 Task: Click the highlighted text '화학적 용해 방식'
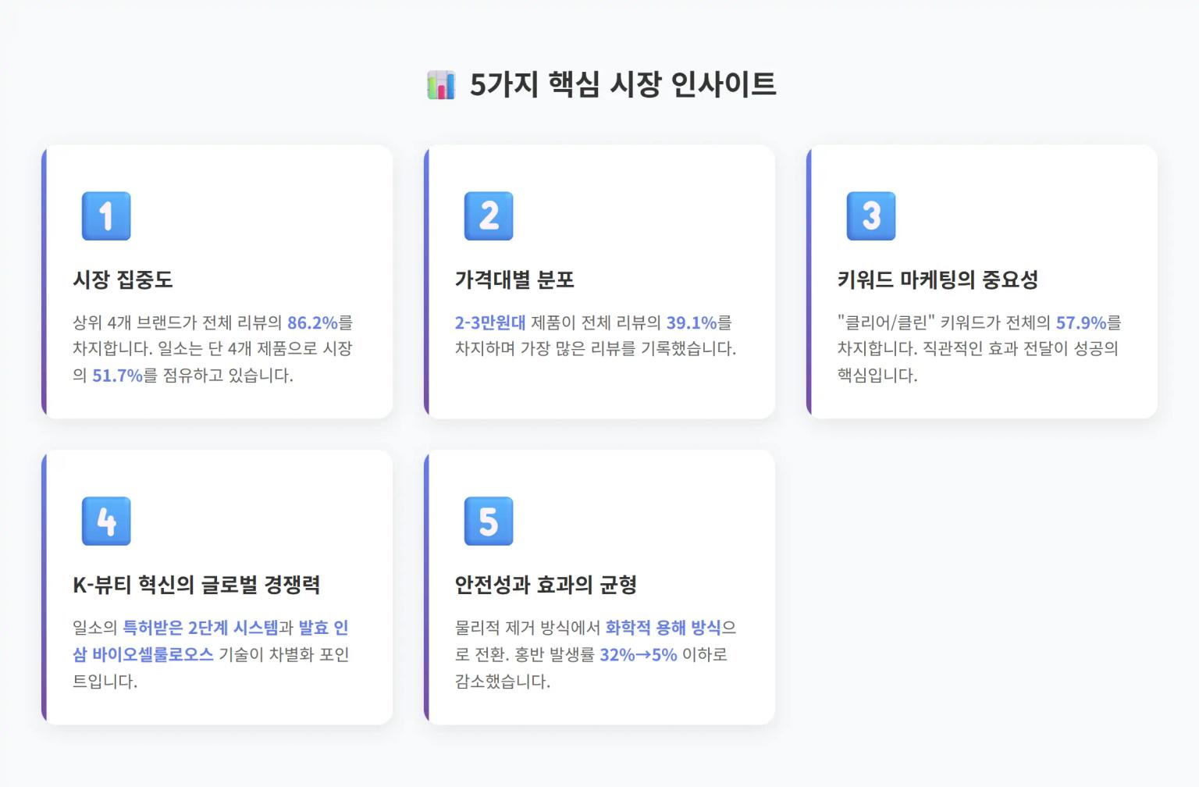point(663,628)
